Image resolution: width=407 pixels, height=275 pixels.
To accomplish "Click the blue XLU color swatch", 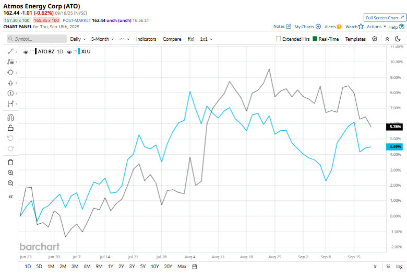I will click(79, 52).
